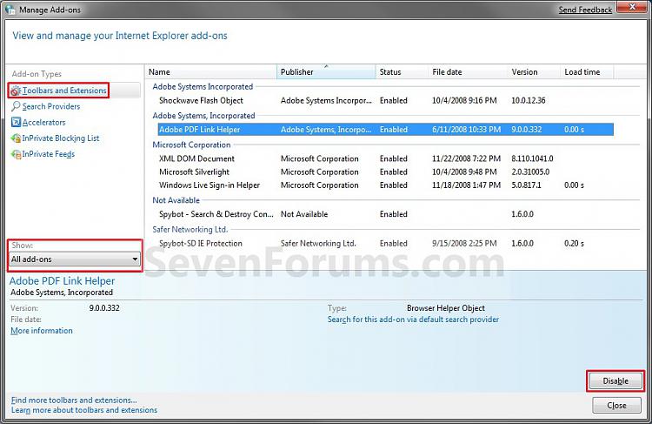The height and width of the screenshot is (424, 652).
Task: Select the Microsoft Silverlight add-on
Action: pyautogui.click(x=385, y=172)
